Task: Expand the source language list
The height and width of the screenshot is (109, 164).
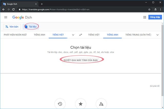Action: click(73, 35)
